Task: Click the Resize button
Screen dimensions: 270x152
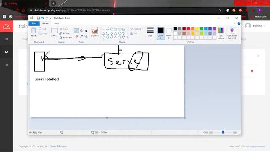Action: [x=65, y=33]
